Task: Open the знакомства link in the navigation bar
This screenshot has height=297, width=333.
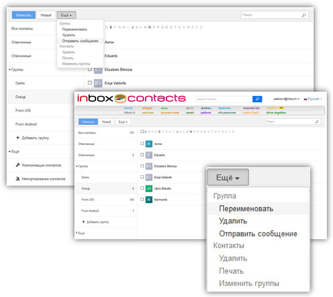Action: pos(251,108)
